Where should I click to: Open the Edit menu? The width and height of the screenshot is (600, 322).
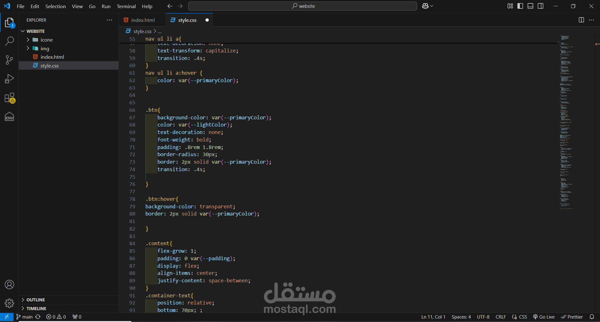pyautogui.click(x=35, y=6)
